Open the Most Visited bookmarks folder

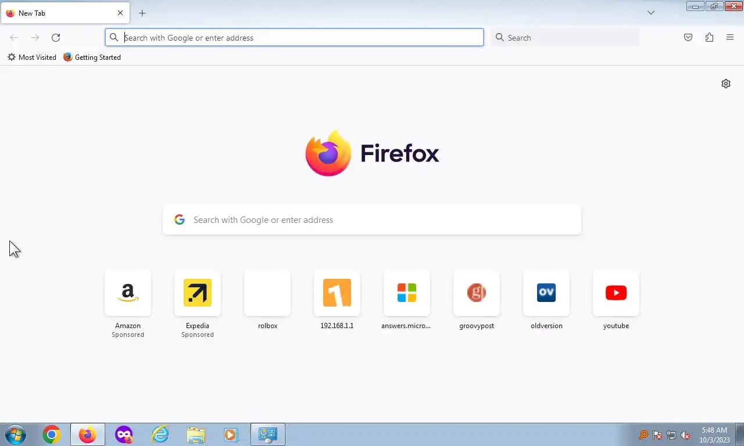click(32, 57)
